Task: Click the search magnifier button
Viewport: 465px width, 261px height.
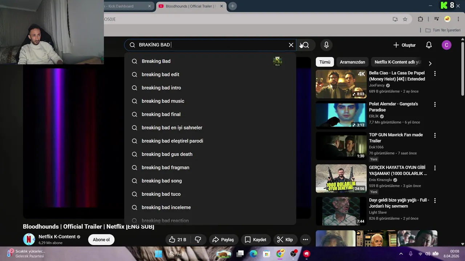Action: 306,45
